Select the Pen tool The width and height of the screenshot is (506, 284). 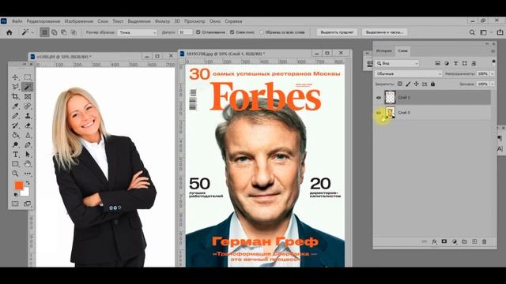28,145
